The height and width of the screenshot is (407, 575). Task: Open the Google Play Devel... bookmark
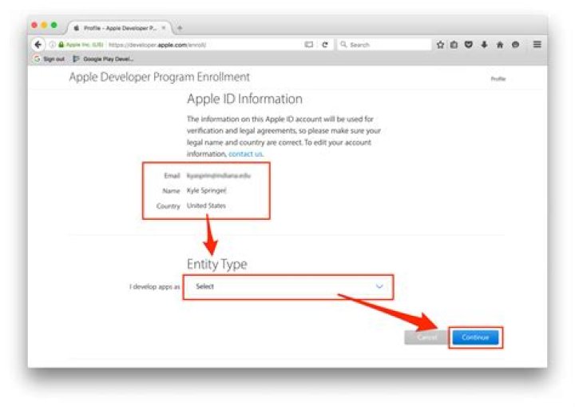[x=104, y=58]
